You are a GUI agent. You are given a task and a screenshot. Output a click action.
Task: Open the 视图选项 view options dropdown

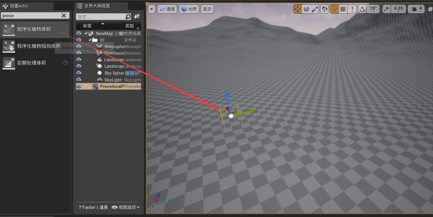(126, 207)
